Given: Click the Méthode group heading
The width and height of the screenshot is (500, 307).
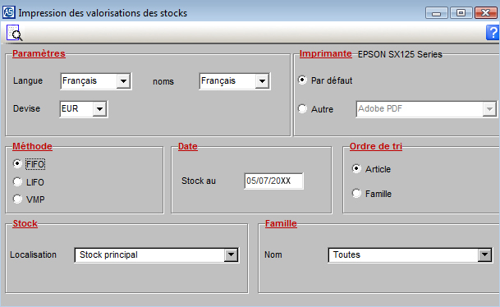Looking at the screenshot, I should click(x=32, y=146).
